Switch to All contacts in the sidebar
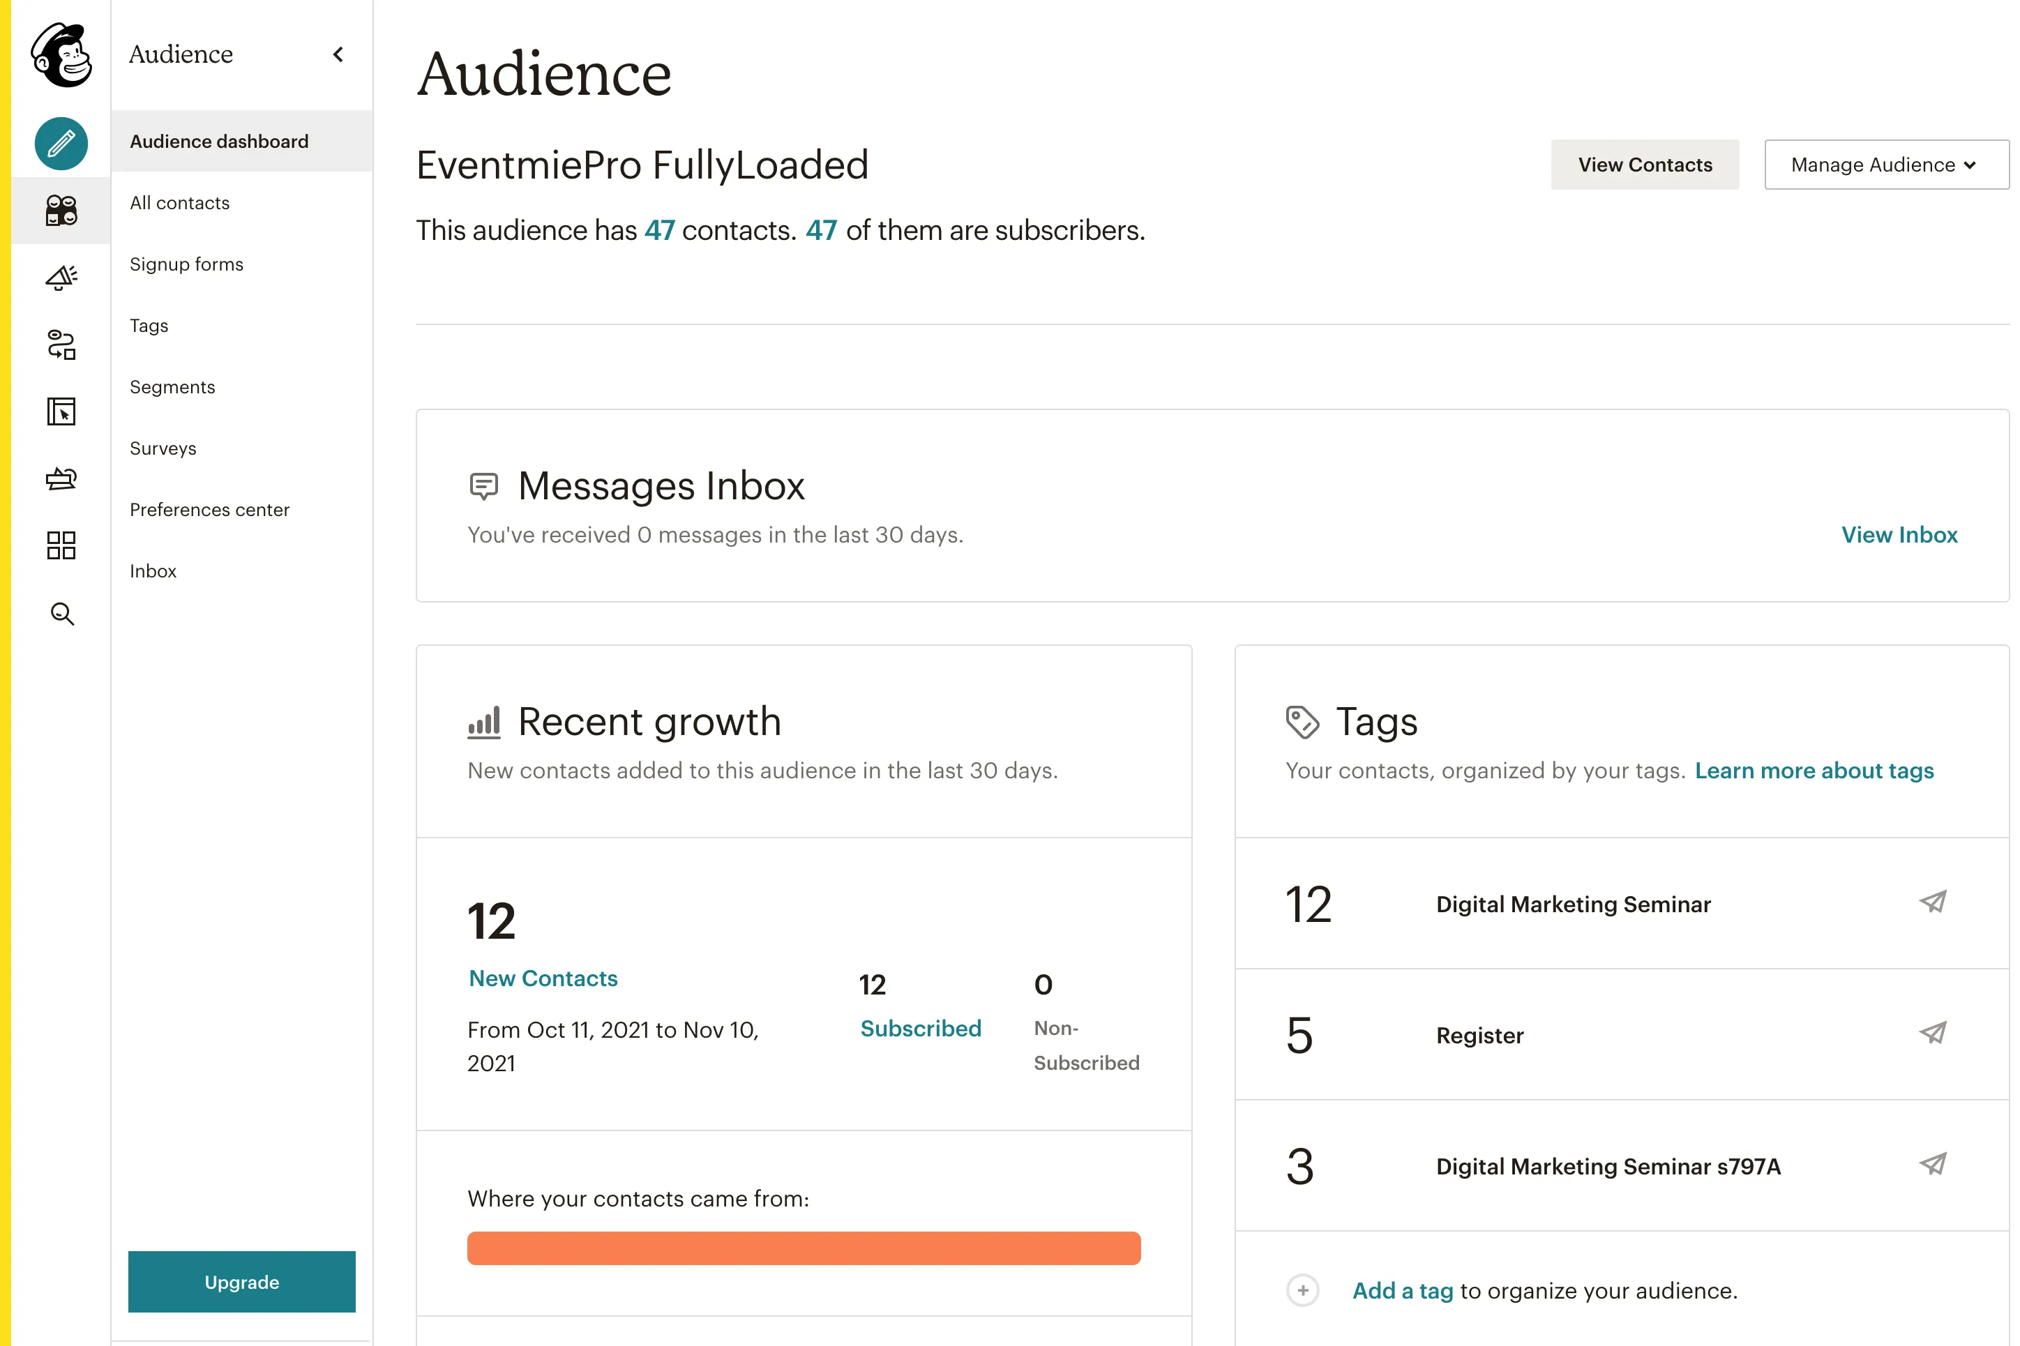2020x1346 pixels. tap(179, 202)
